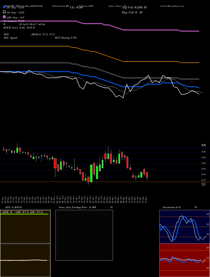Click the white 50 Day legend swatch
The image size is (210, 277).
[x=4, y=12]
